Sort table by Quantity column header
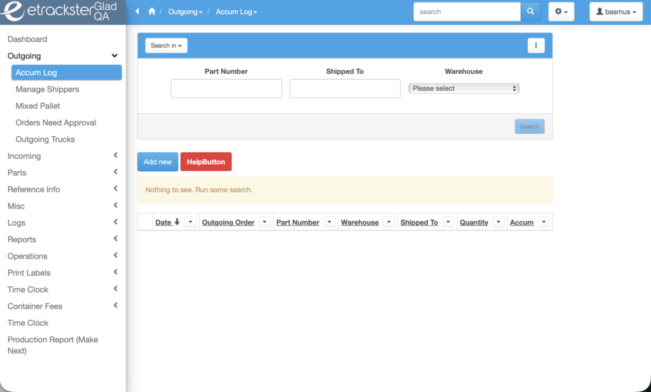651x392 pixels. click(x=474, y=222)
